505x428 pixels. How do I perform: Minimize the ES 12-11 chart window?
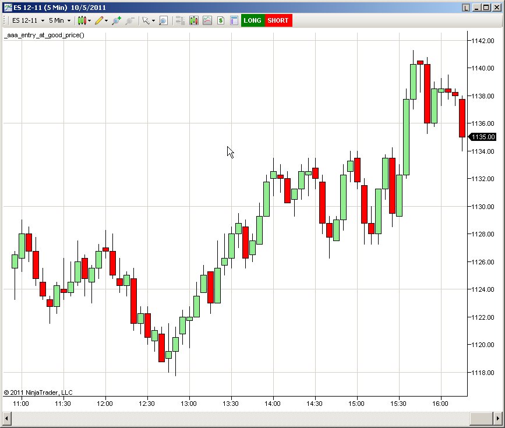click(476, 8)
